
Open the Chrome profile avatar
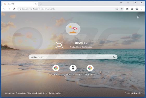click(137, 9)
